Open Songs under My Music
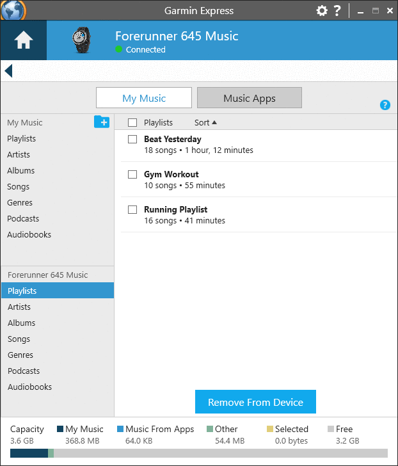Screen dimensions: 398x466 [x=18, y=187]
